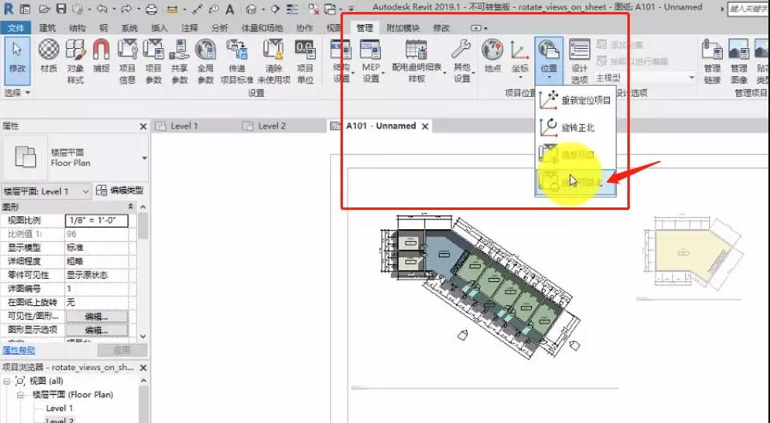
Task: Open 项目信息 project information
Action: (x=127, y=62)
